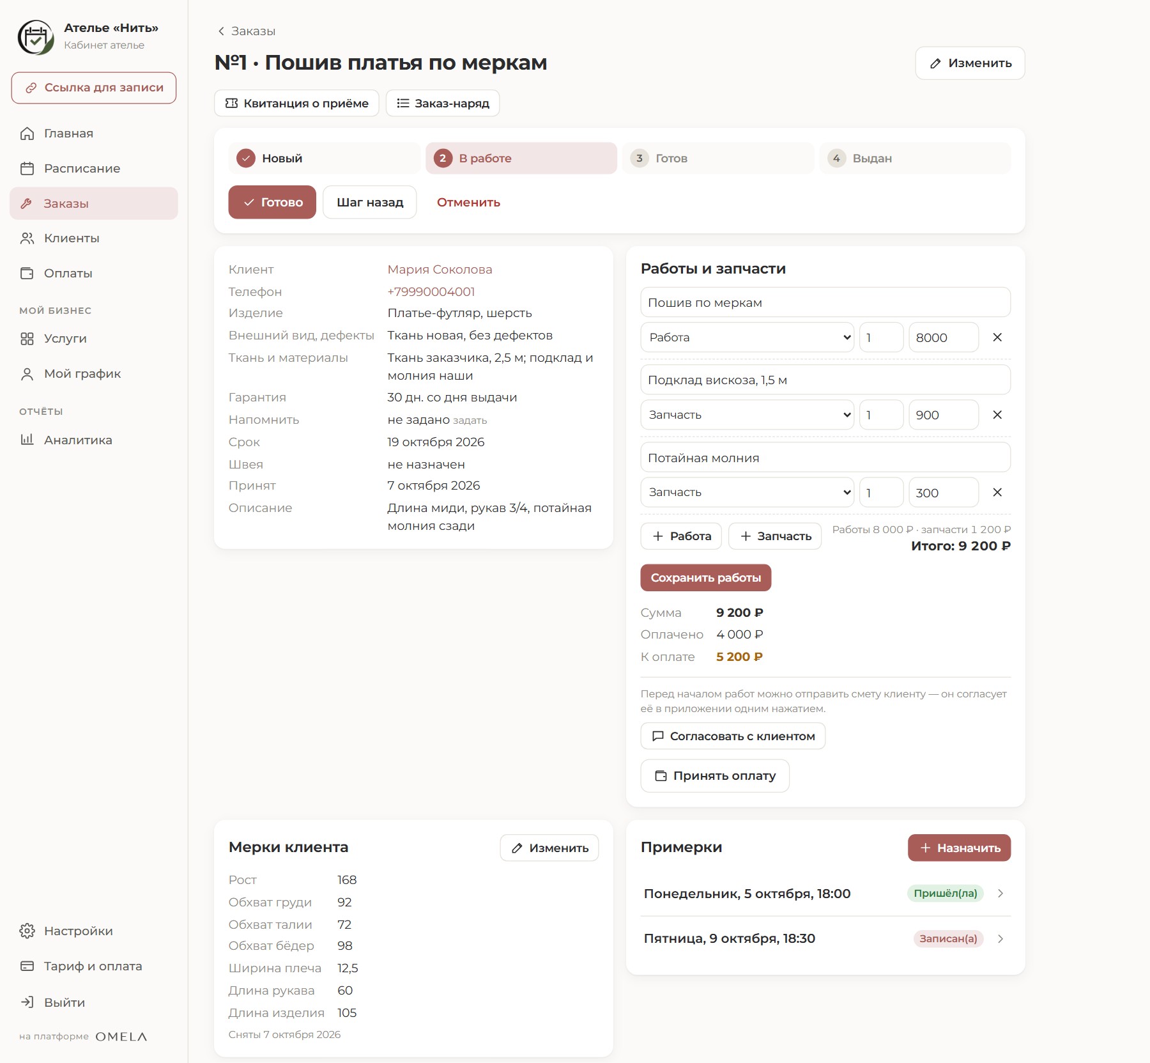Click Шаг назад button
This screenshot has width=1150, height=1063.
click(370, 203)
